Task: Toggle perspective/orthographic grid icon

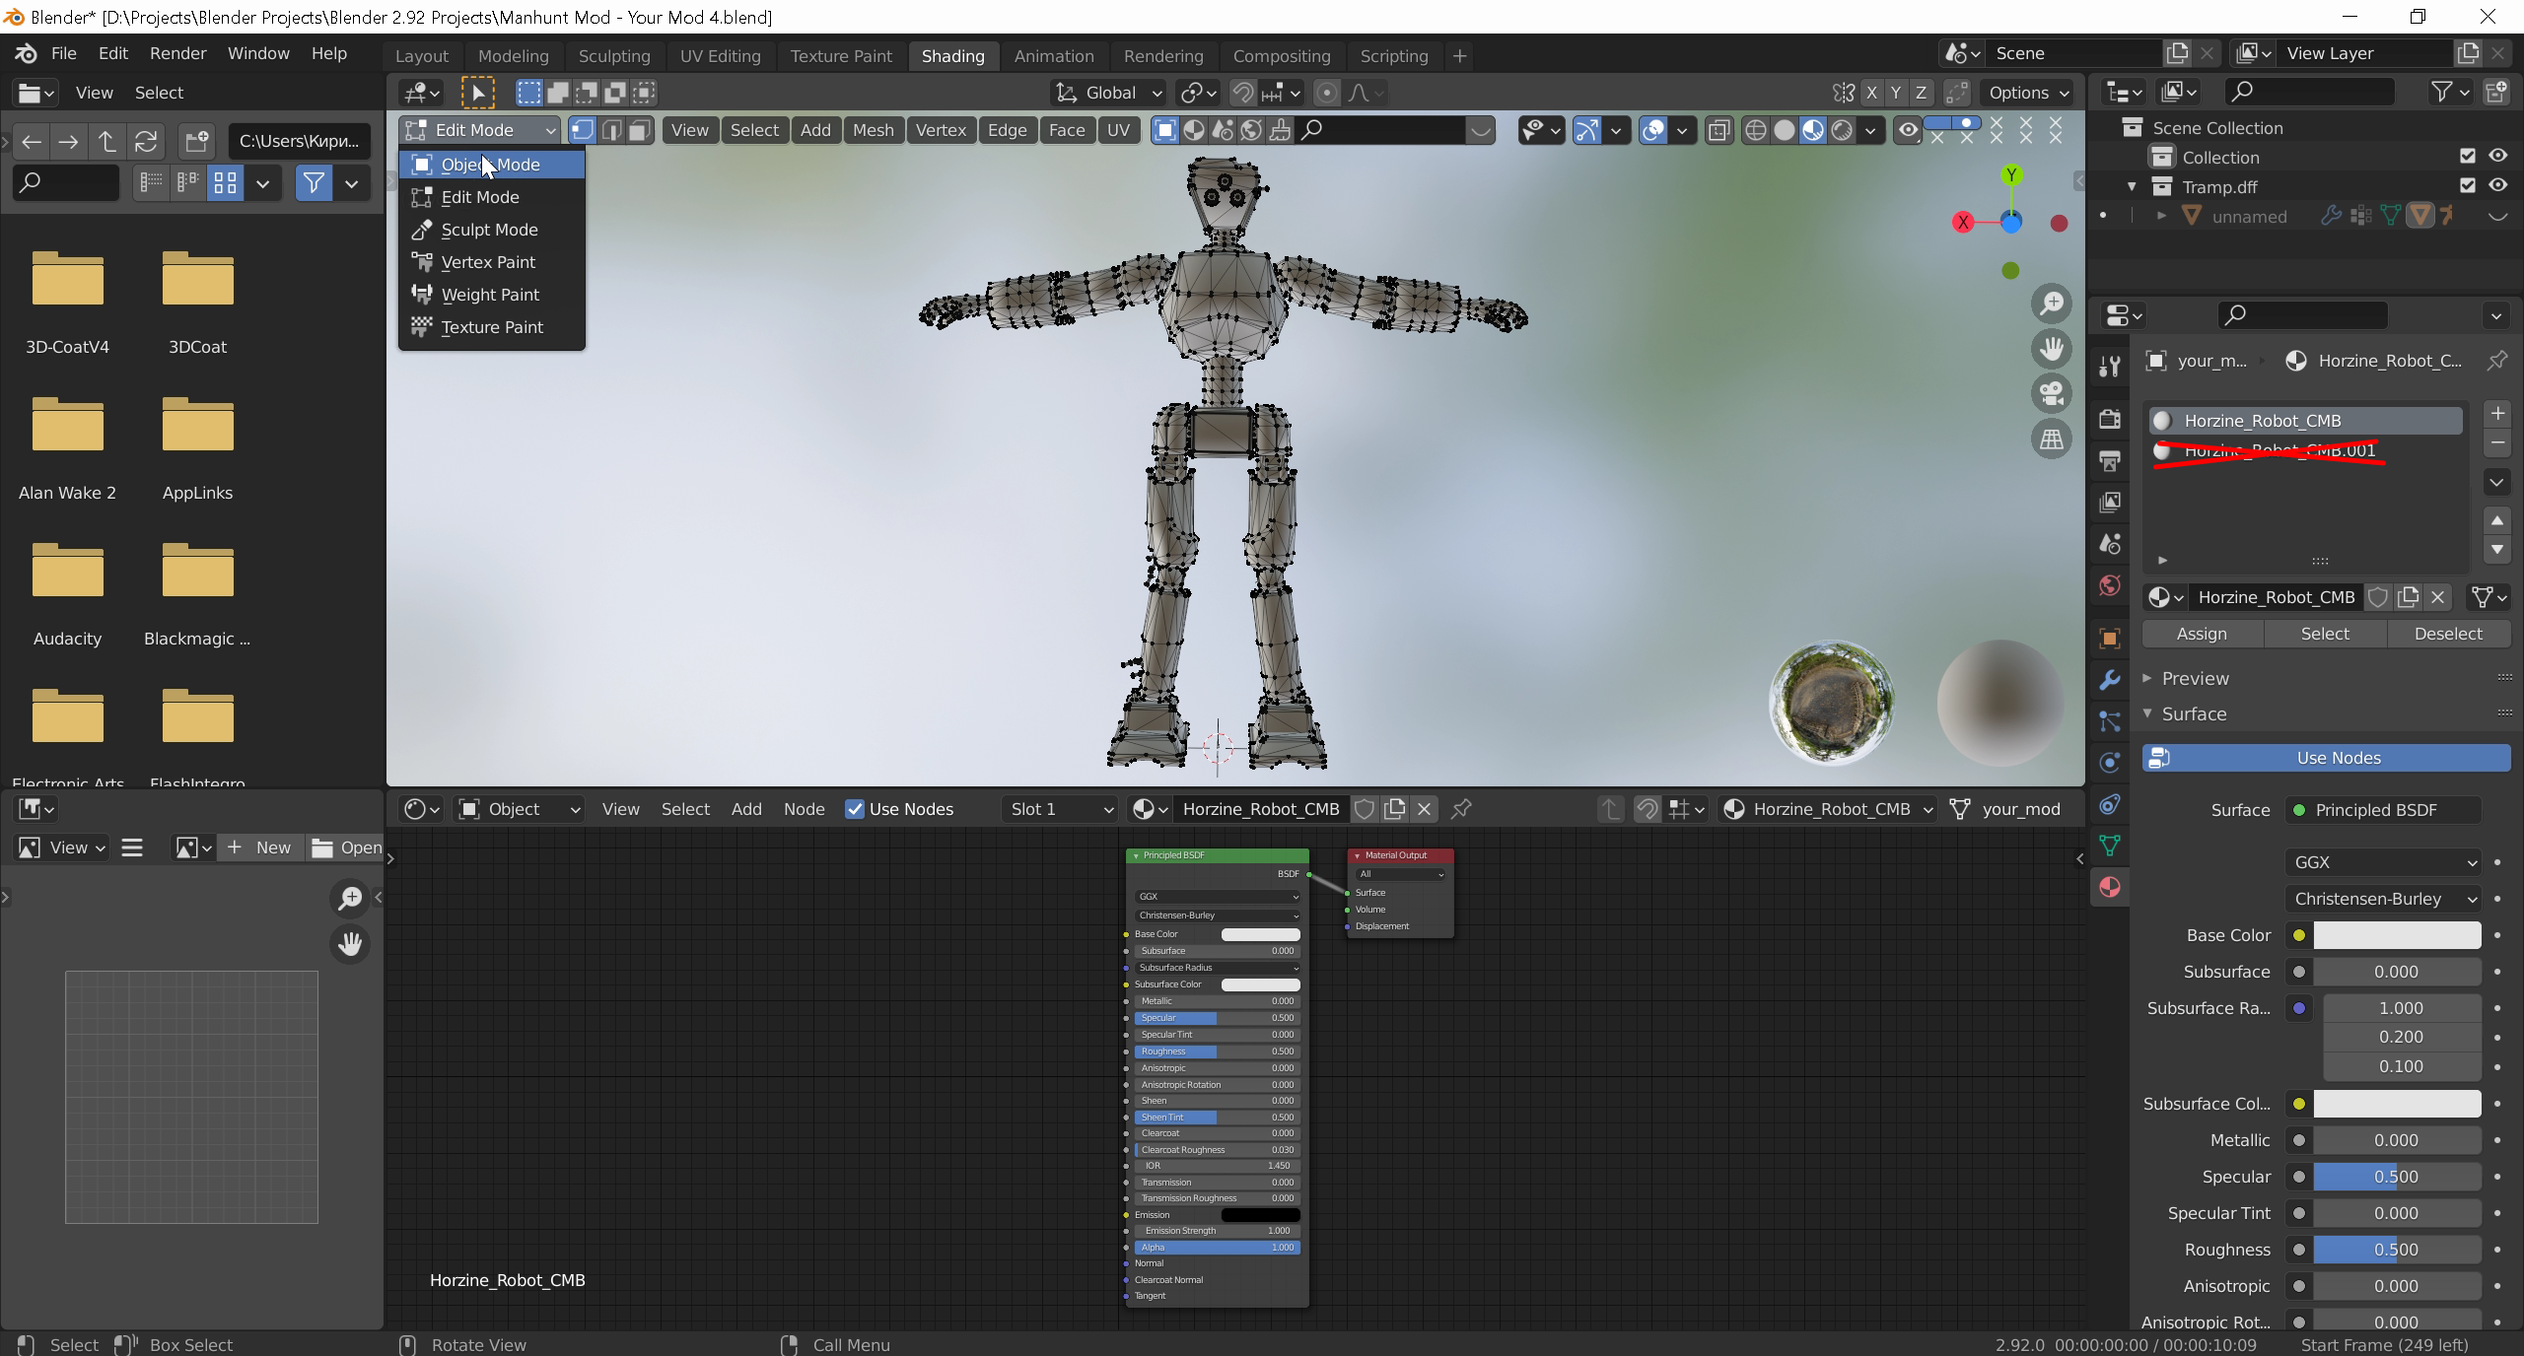Action: [2052, 439]
